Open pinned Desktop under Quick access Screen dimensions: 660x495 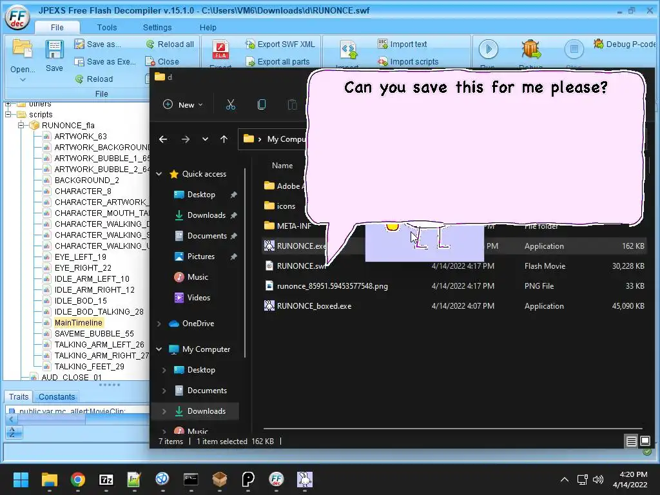point(201,195)
